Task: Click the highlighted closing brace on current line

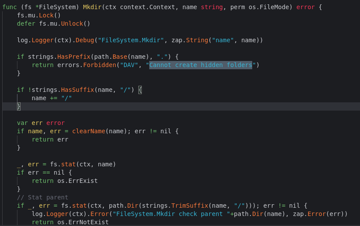Action: (x=19, y=106)
